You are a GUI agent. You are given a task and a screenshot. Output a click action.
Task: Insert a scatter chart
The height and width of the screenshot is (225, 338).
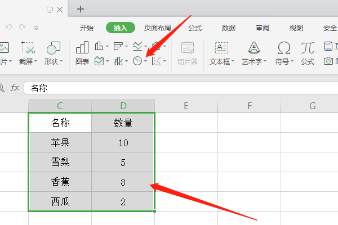[157, 61]
